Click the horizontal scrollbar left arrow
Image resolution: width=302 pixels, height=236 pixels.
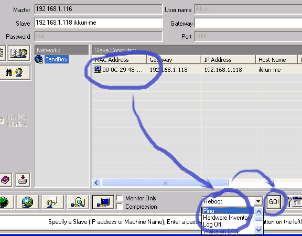[96, 183]
